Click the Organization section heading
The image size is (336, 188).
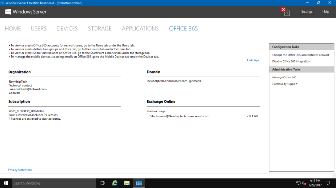tap(19, 72)
